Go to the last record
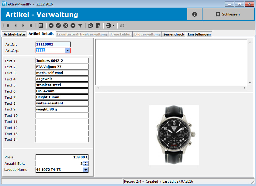This screenshot has width=256, height=186. pyautogui.click(x=31, y=25)
